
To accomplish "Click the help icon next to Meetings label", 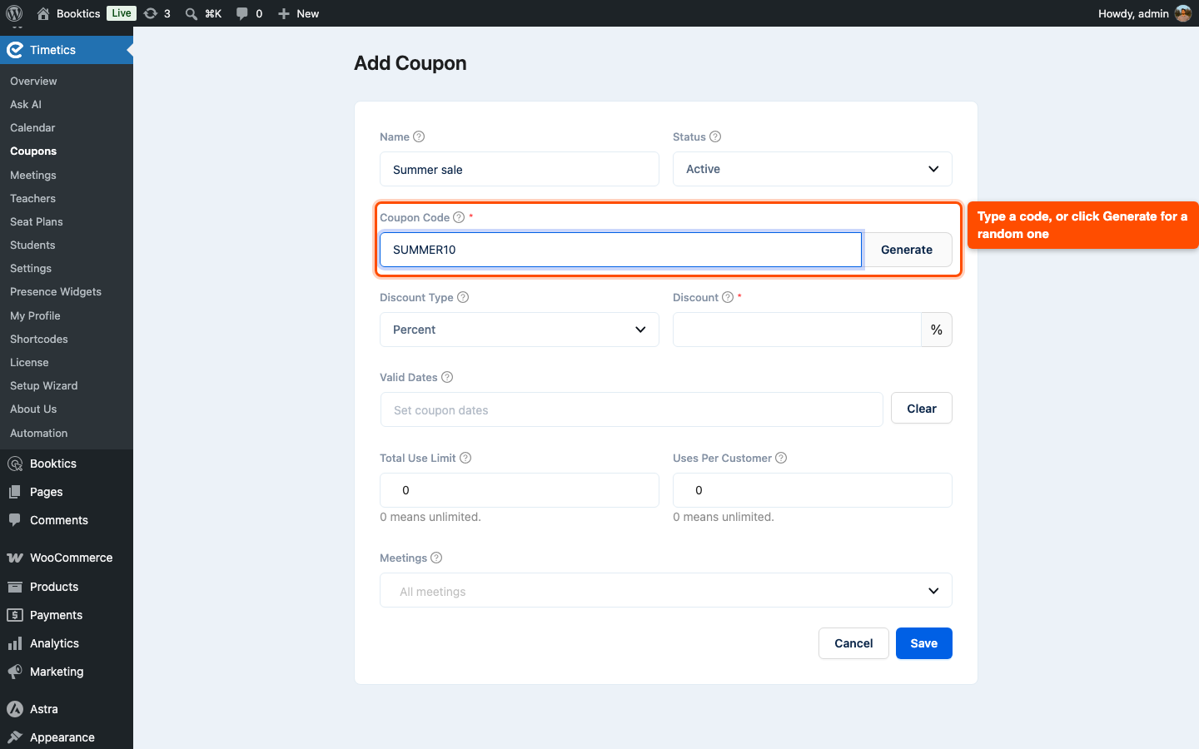I will point(436,558).
